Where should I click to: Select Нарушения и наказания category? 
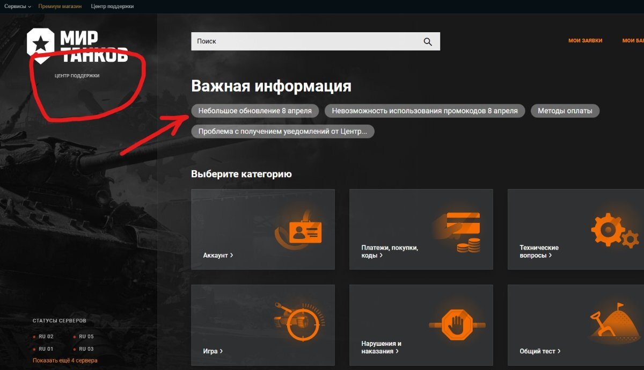click(382, 347)
